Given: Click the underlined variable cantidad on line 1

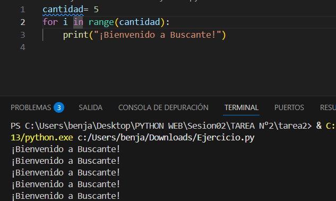Looking at the screenshot, I should coord(63,10).
